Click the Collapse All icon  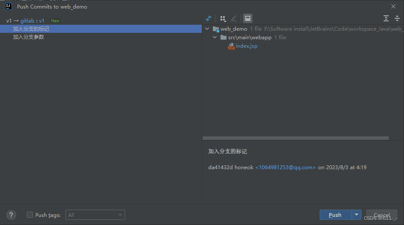tap(397, 18)
